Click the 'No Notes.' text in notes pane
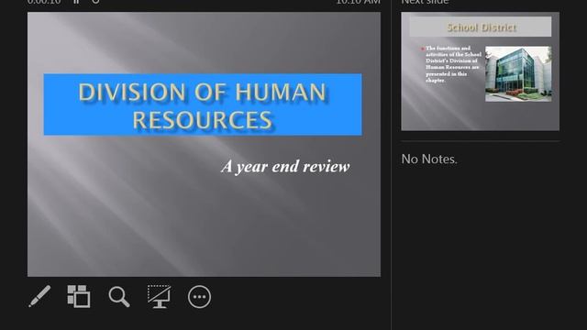This screenshot has height=330, width=587. (x=429, y=159)
